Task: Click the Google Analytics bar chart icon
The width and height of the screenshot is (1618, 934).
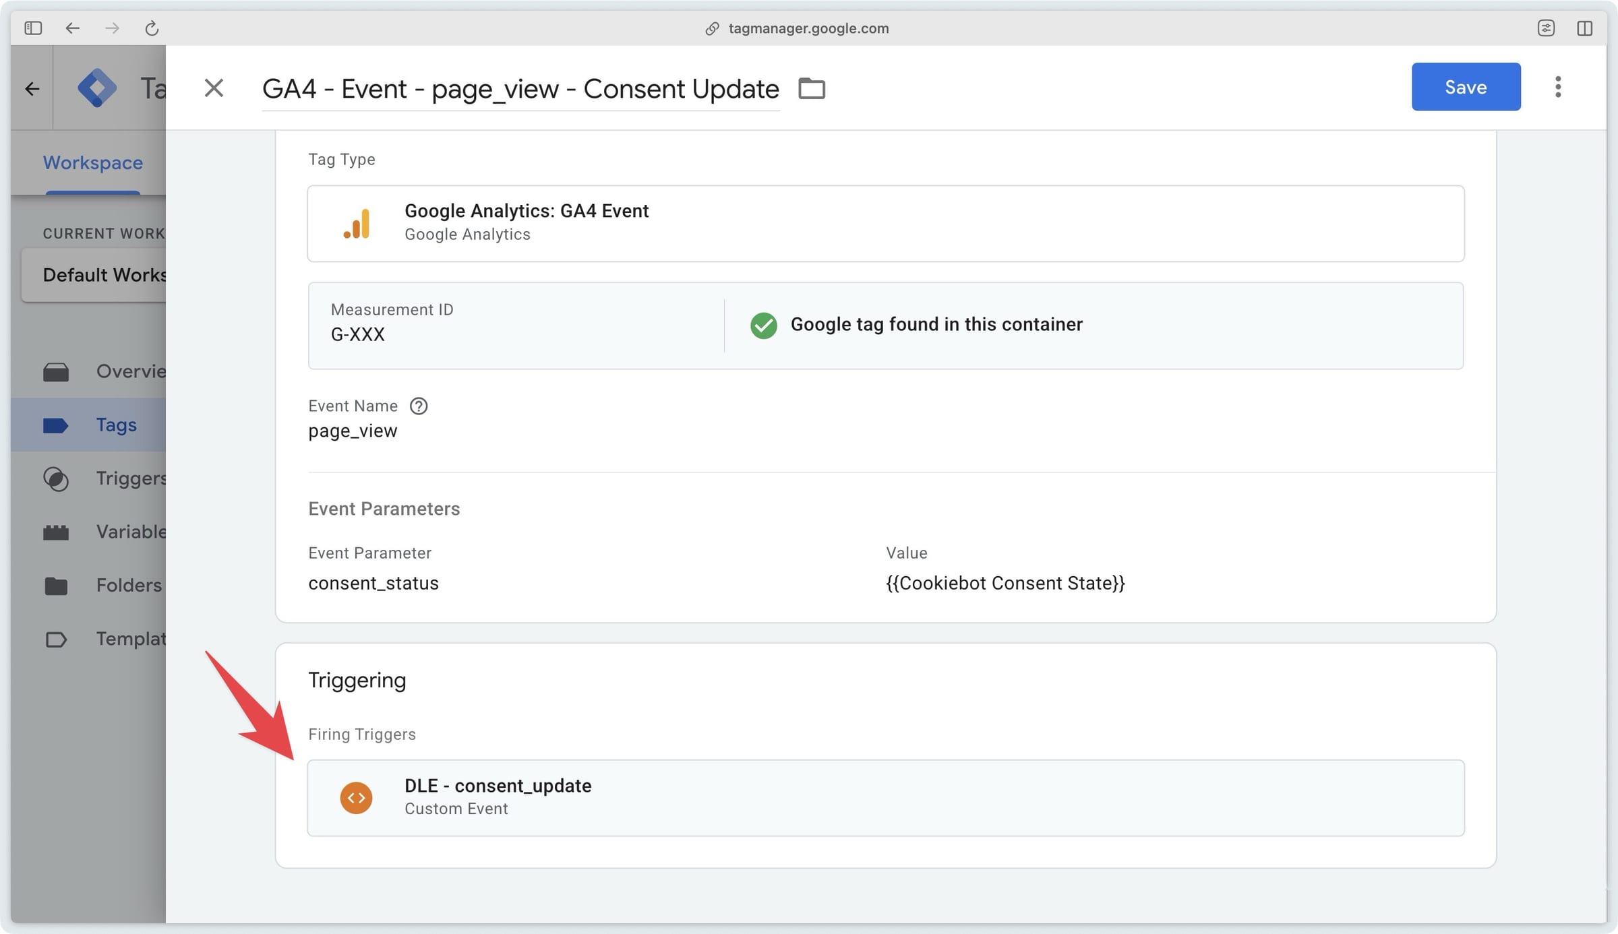Action: [x=357, y=224]
